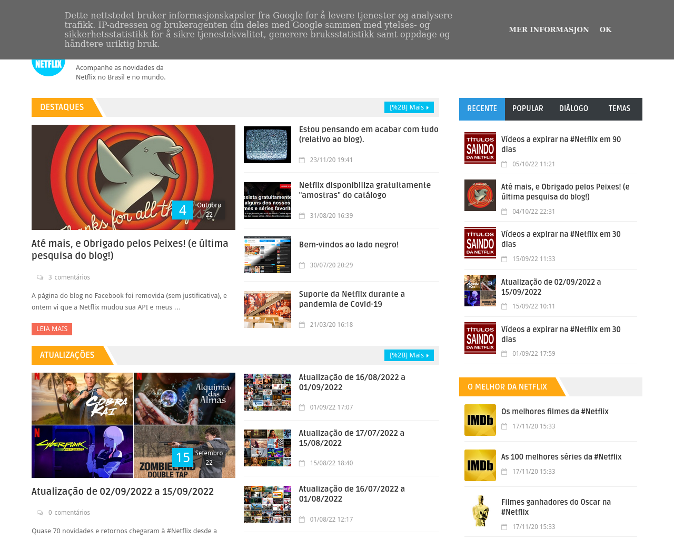Open 'Atualização de 16/07/2022 a 01/08/2022' title
Image resolution: width=674 pixels, height=539 pixels.
(352, 494)
